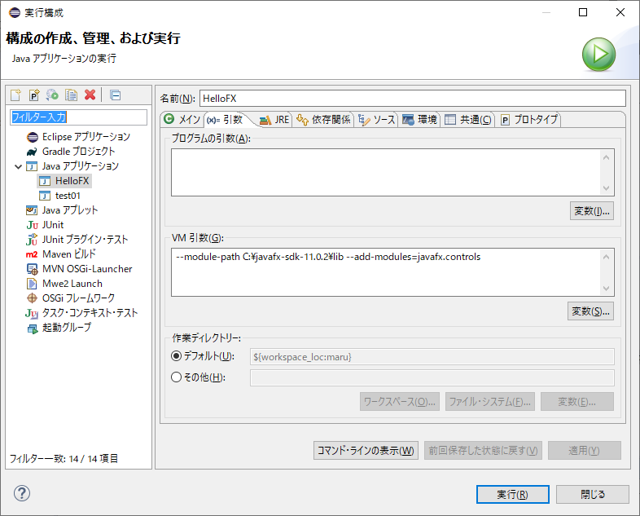Switch to the 環境 tab
This screenshot has width=640, height=516.
pos(419,119)
